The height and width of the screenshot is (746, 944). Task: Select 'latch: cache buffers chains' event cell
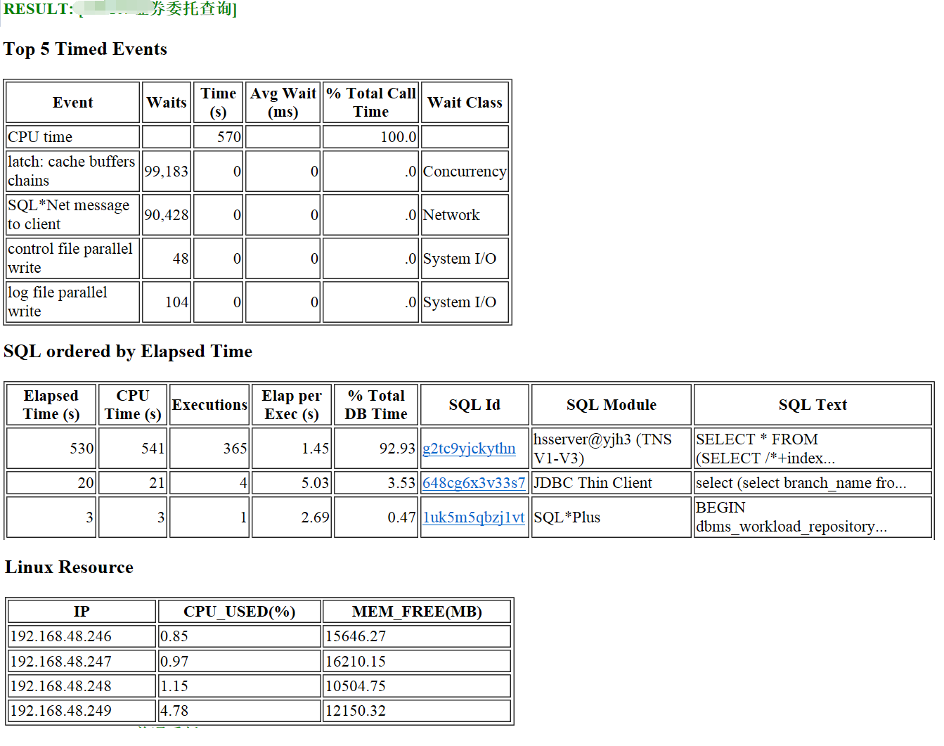[73, 171]
